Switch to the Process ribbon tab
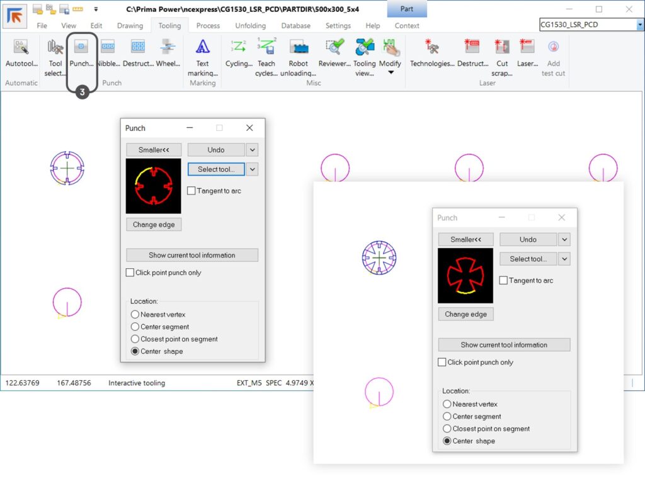The image size is (645, 481). click(208, 26)
